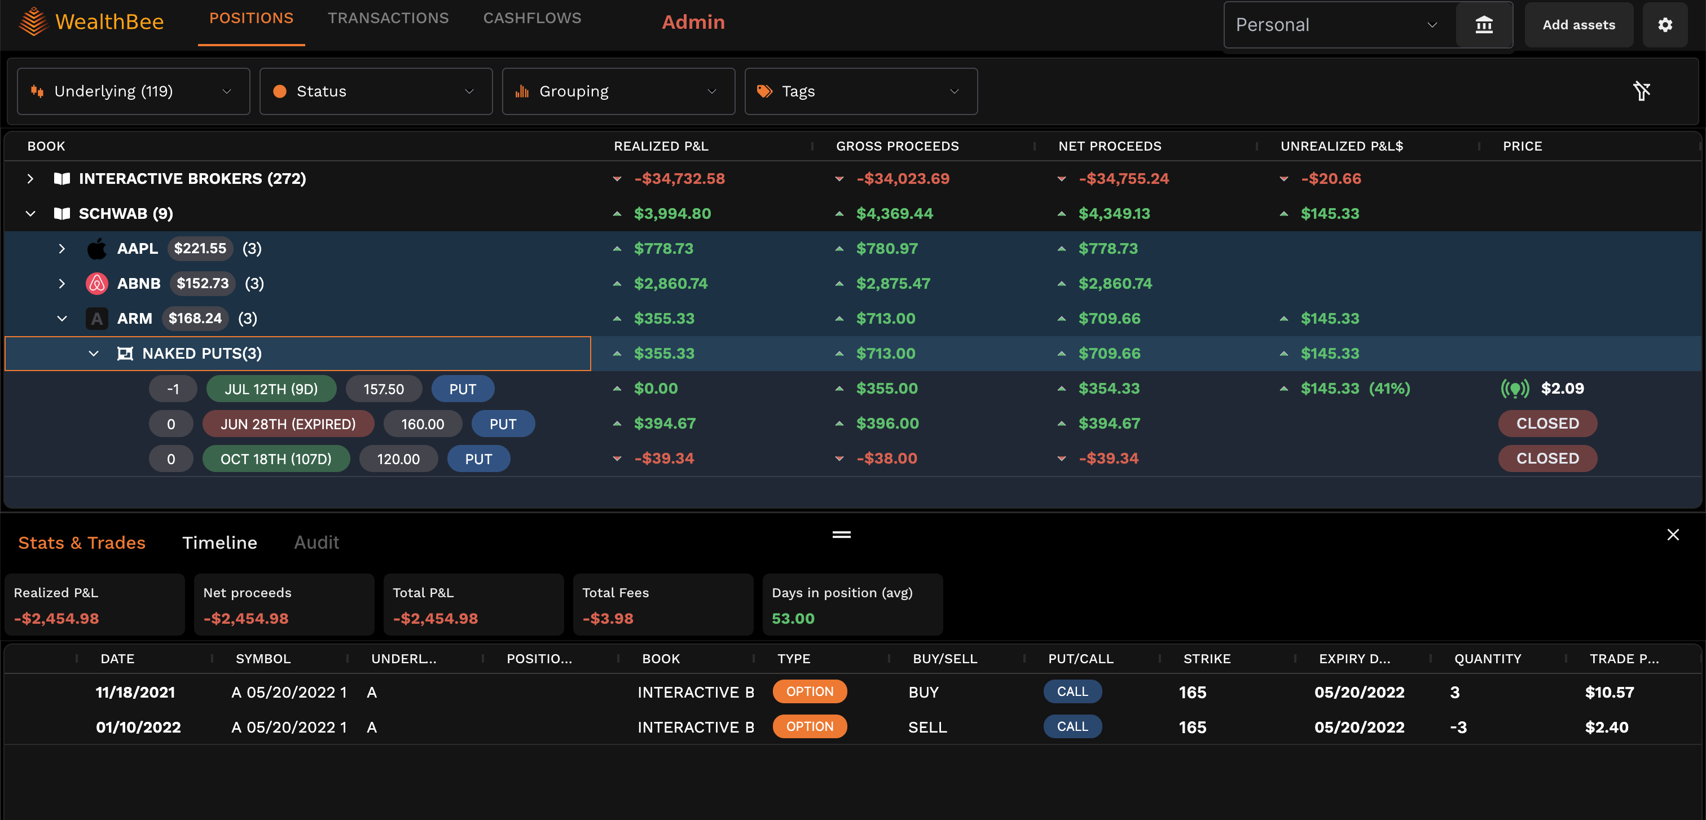The height and width of the screenshot is (820, 1706).
Task: Collapse the ARM positions row
Action: tap(61, 319)
